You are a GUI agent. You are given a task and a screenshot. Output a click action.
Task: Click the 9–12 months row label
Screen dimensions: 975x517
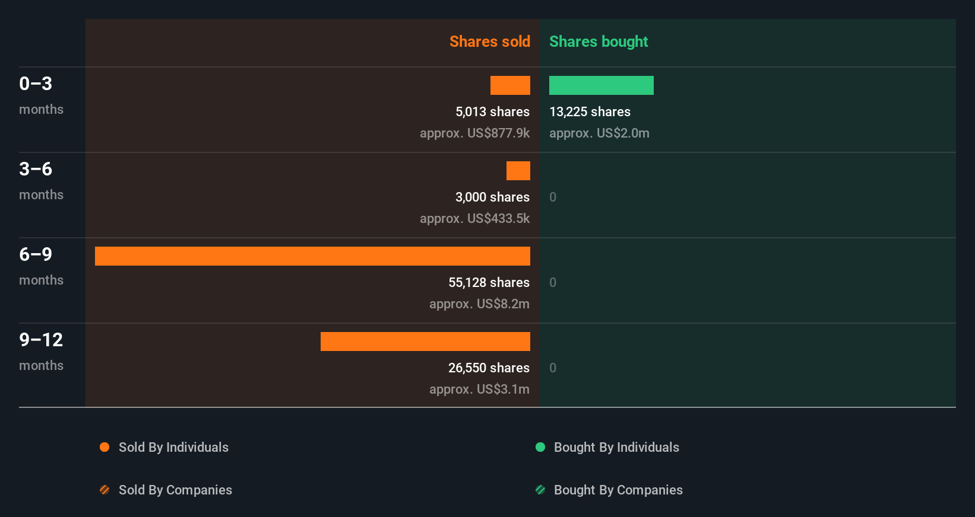click(x=41, y=352)
